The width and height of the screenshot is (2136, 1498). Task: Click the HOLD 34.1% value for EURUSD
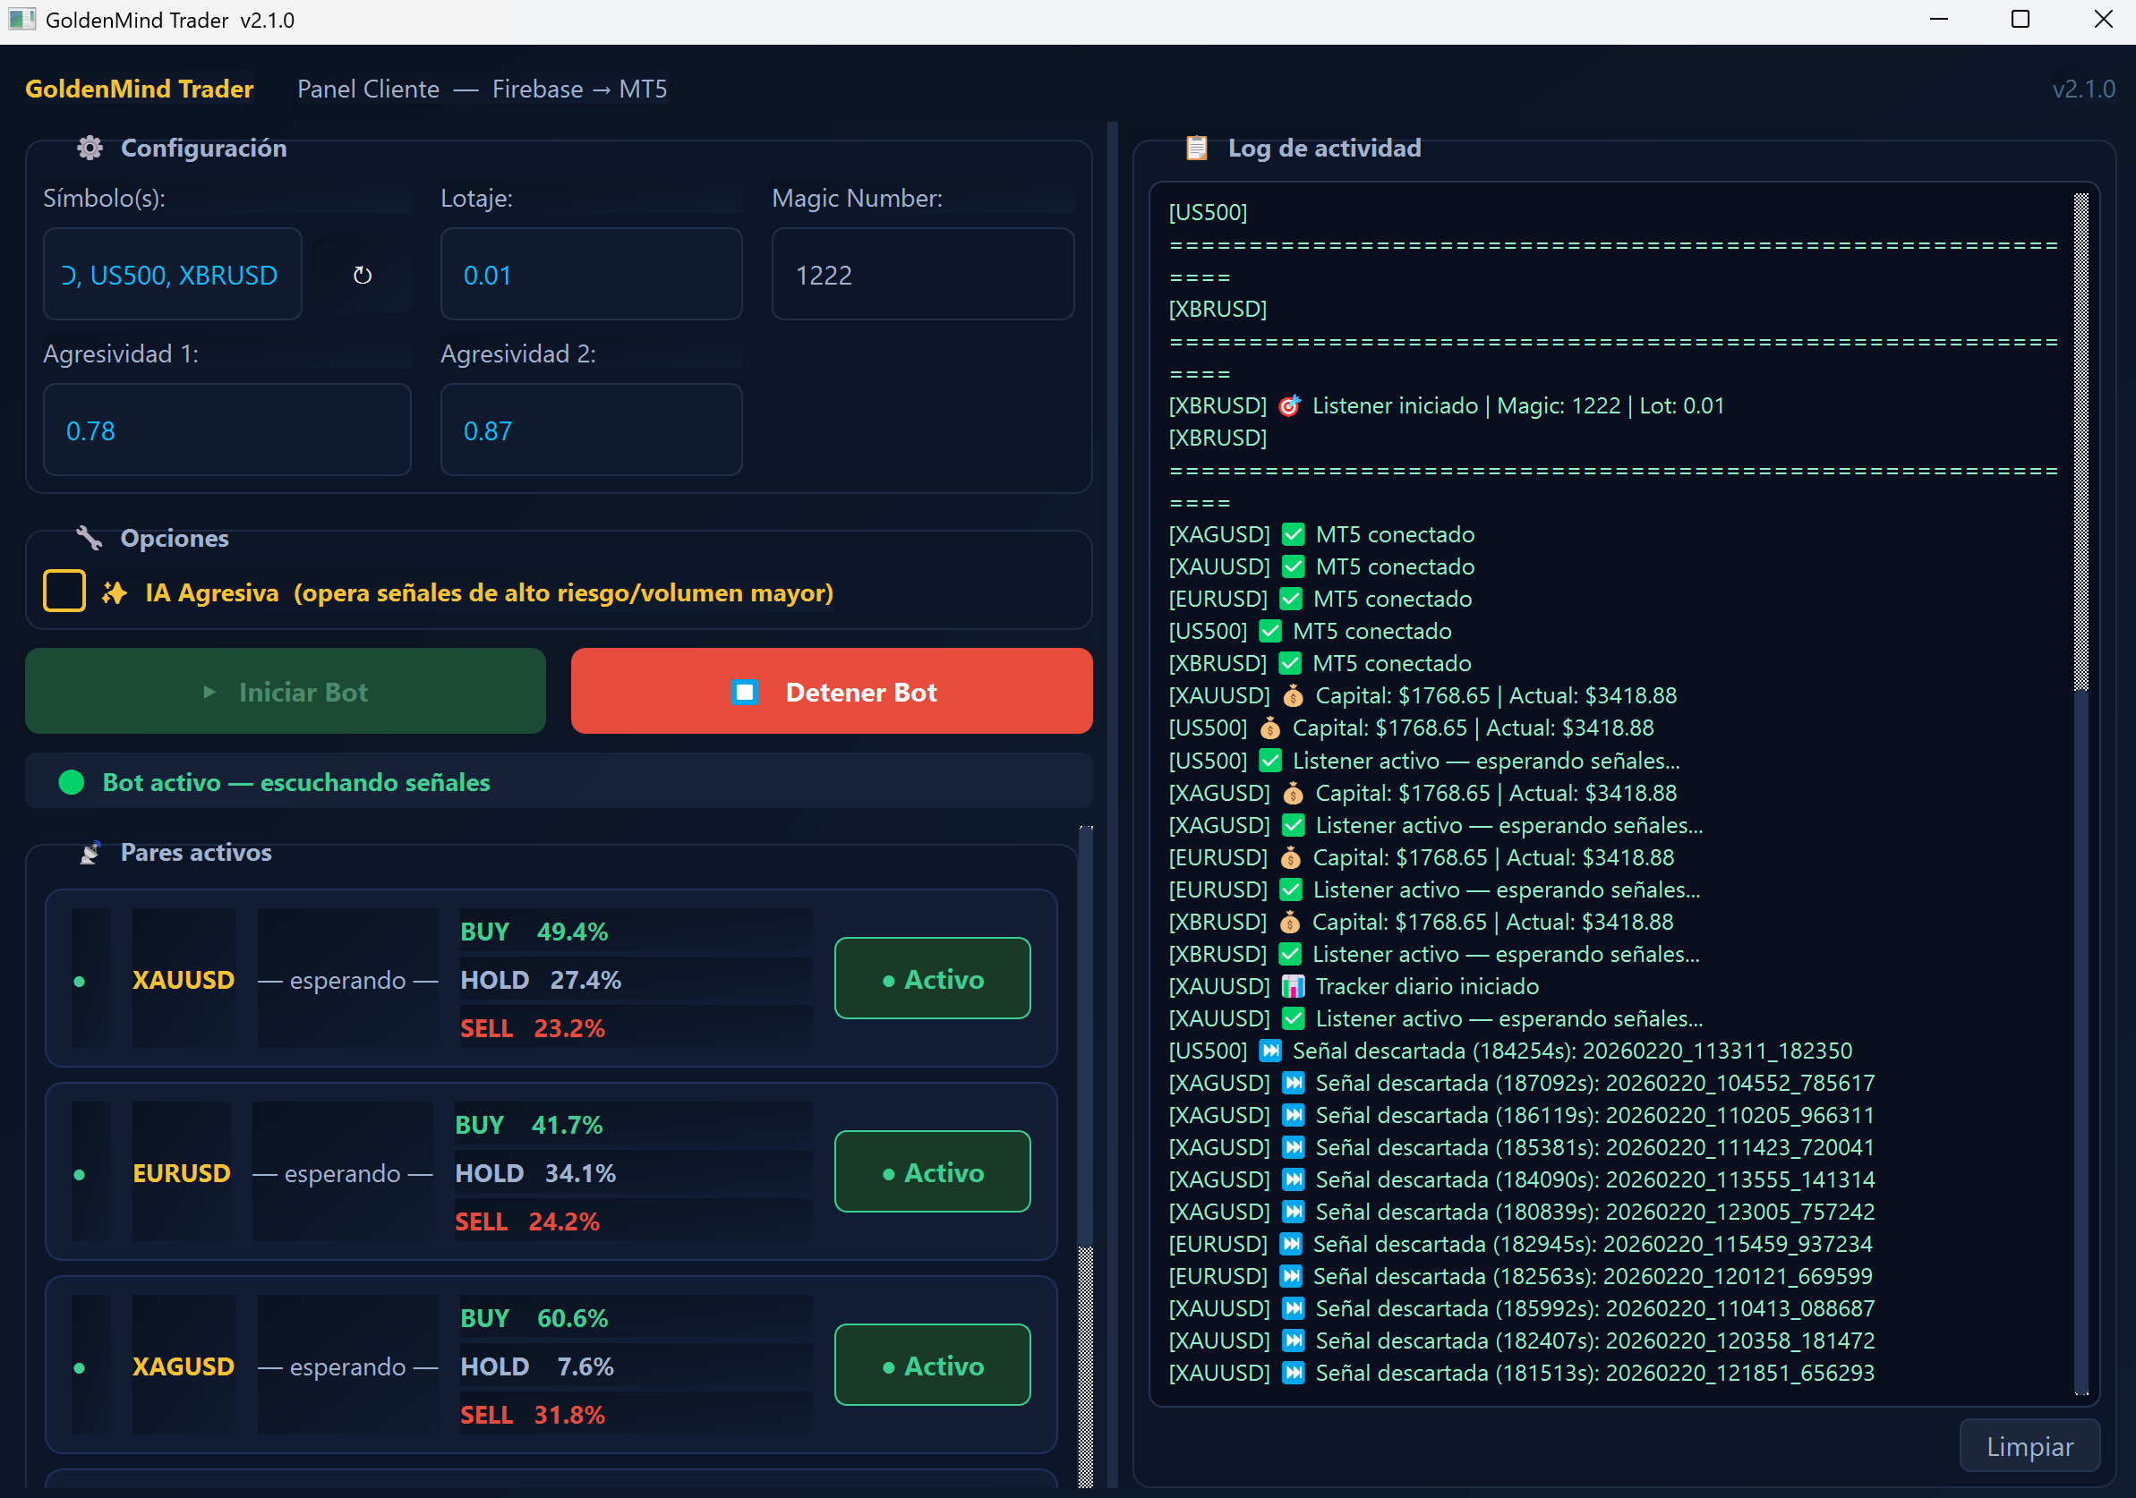(x=535, y=1173)
